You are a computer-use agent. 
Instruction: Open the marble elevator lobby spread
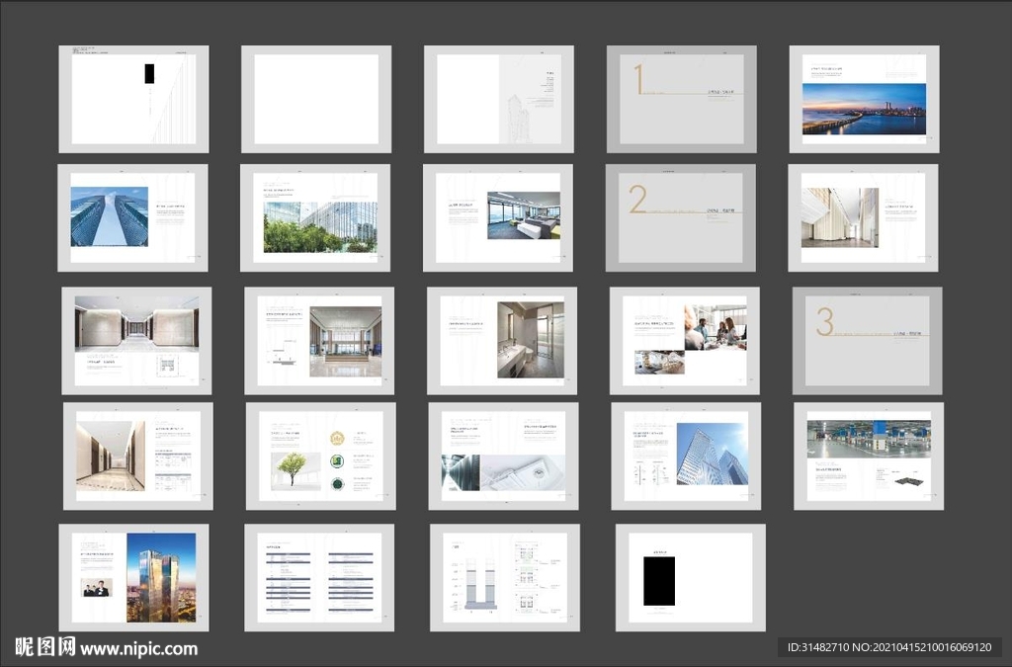coord(136,341)
